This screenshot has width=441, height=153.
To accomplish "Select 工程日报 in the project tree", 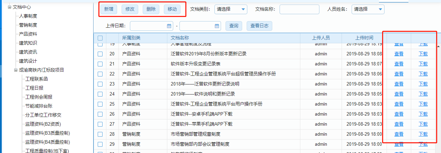I will 34,88.
